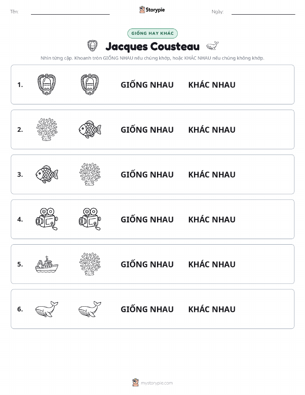Image resolution: width=305 pixels, height=395 pixels.
Task: Choose GIỐNG NHAU for row 4
Action: click(x=147, y=219)
